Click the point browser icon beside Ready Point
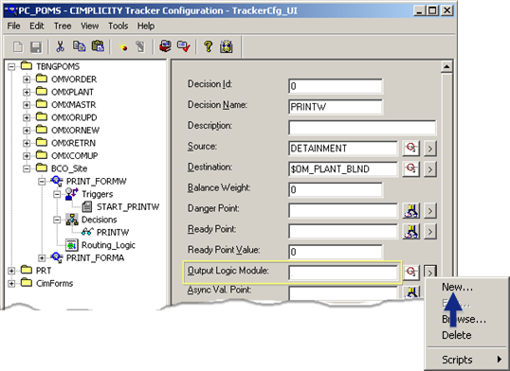 pyautogui.click(x=410, y=231)
